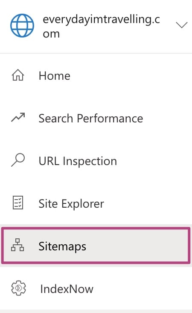Screen dimensions: 192x313
Task: Open the Search Performance menu item
Action: (96, 118)
